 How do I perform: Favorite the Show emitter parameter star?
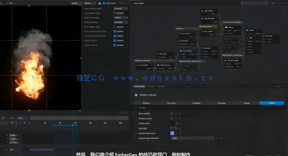point(180,113)
